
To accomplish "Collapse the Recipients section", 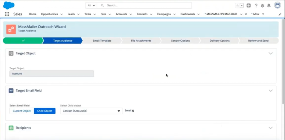I will (x=271, y=128).
